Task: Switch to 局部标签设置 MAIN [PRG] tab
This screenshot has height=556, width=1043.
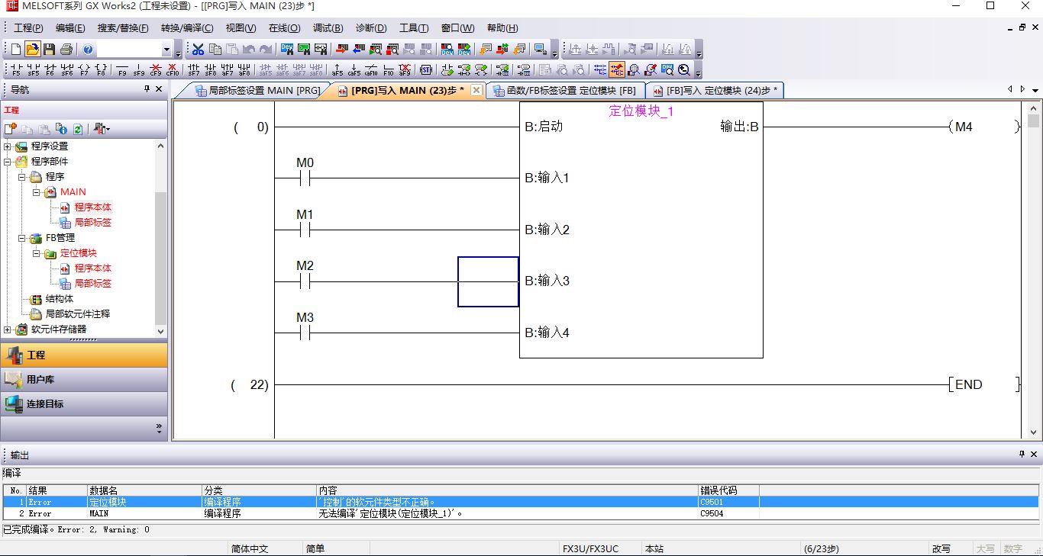Action: [257, 91]
